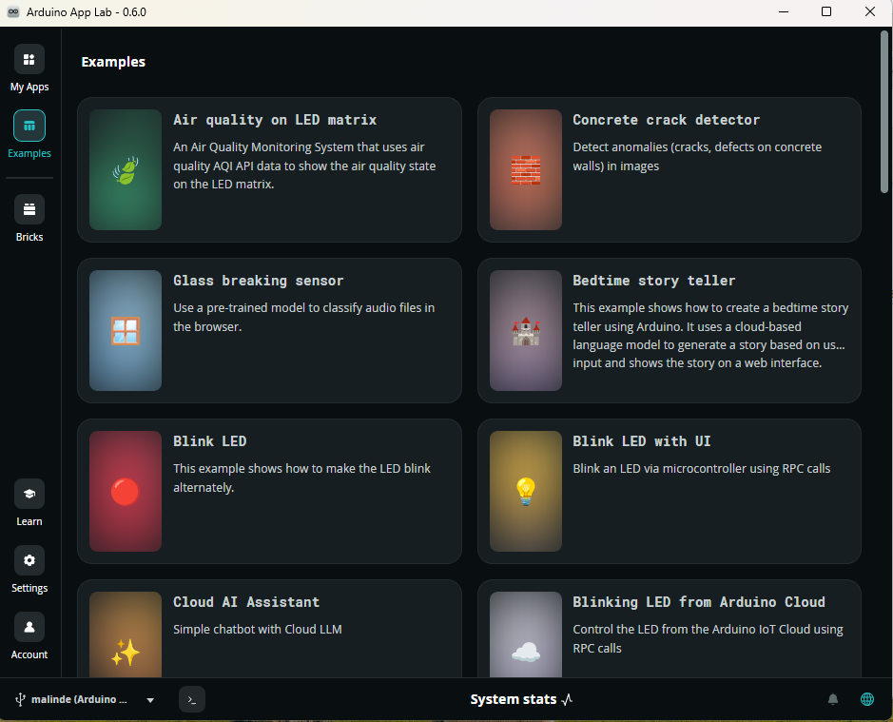Image resolution: width=893 pixels, height=722 pixels.
Task: Click the Bedtime story teller castle thumbnail
Action: [x=526, y=330]
